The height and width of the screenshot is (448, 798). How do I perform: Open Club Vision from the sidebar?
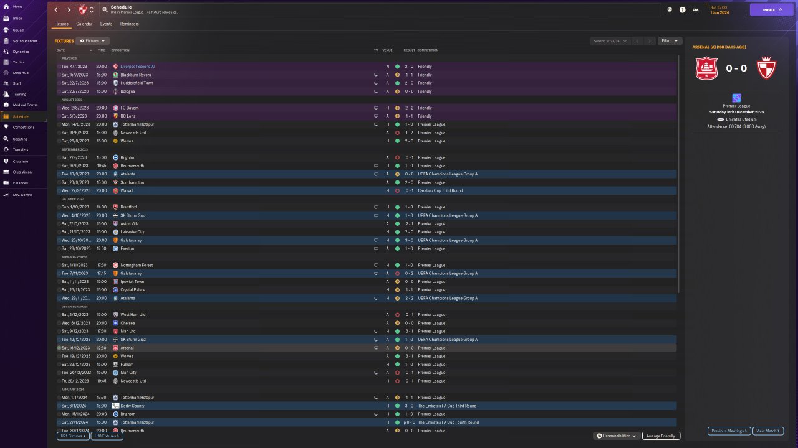coord(6,172)
